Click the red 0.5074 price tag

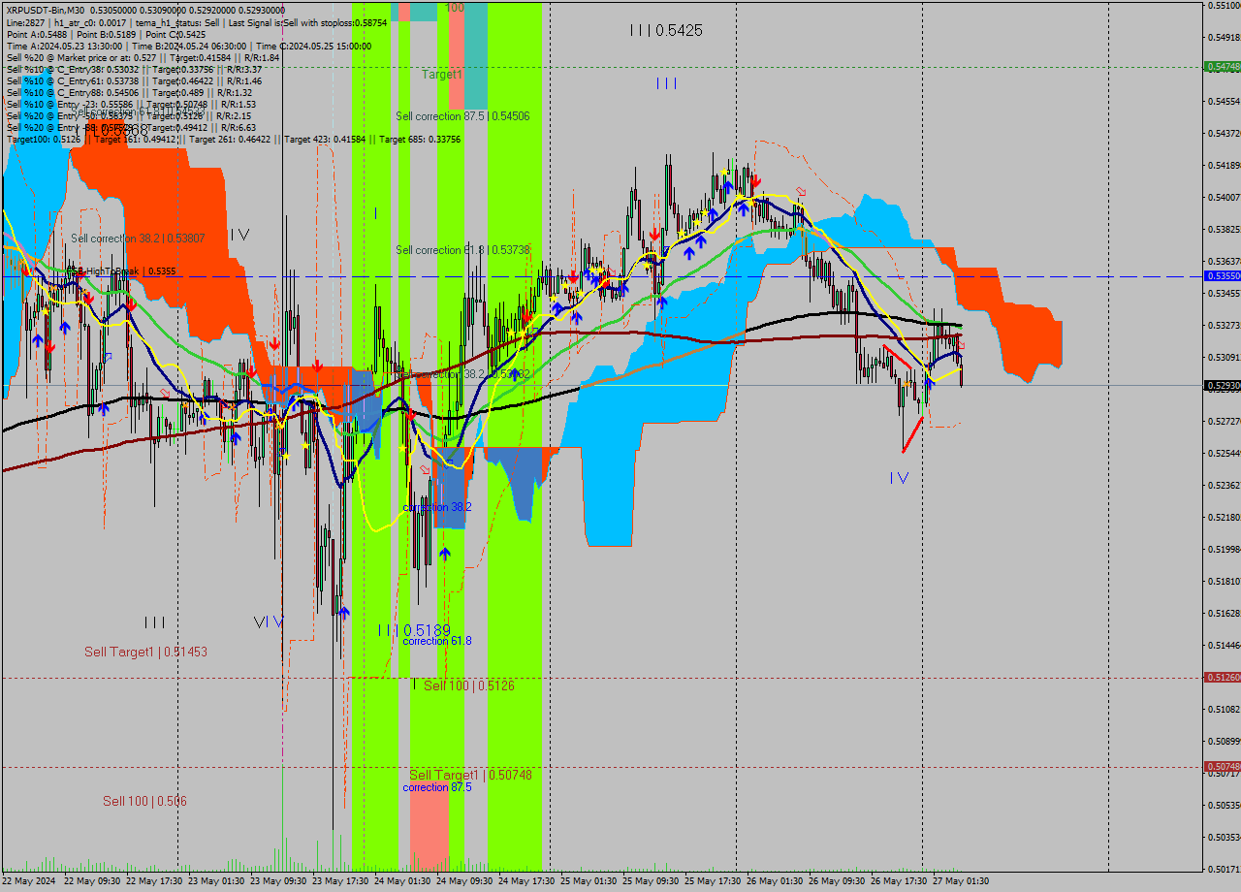(1222, 767)
